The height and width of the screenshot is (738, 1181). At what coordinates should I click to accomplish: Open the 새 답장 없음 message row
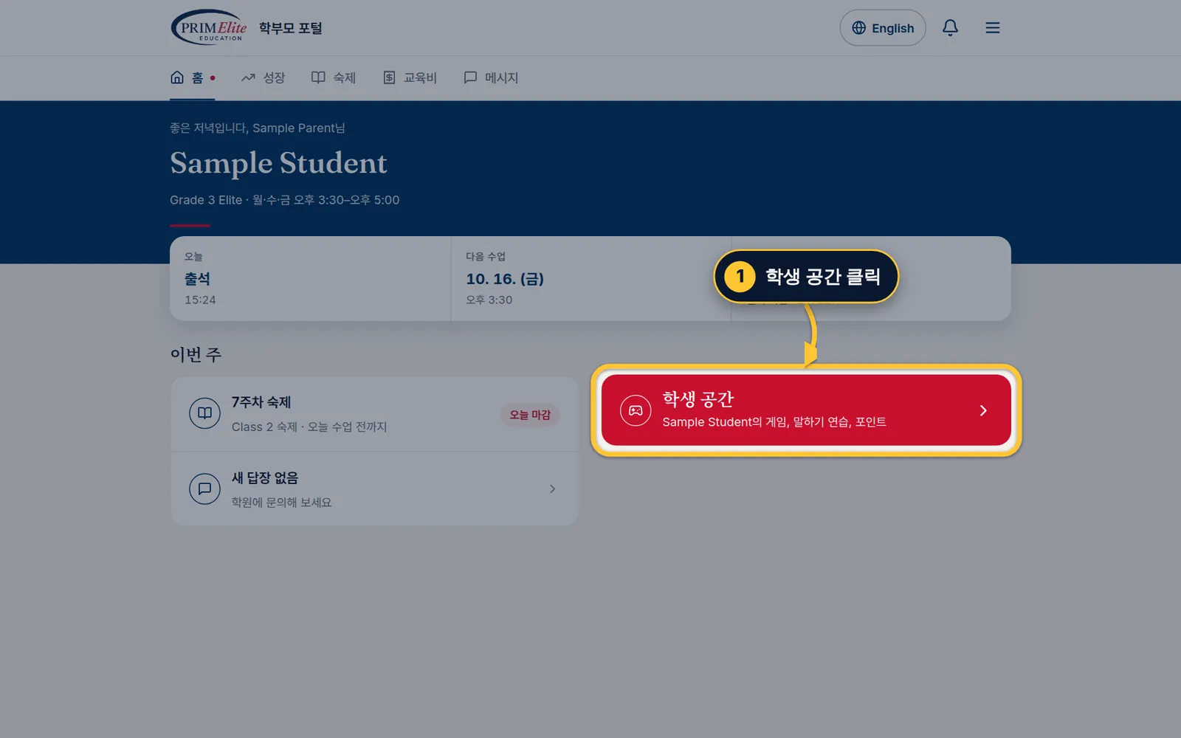pyautogui.click(x=374, y=489)
